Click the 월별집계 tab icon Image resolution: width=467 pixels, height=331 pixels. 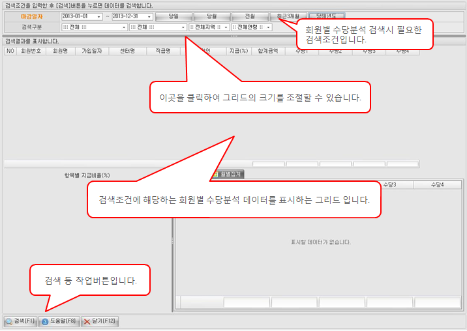[x=215, y=175]
